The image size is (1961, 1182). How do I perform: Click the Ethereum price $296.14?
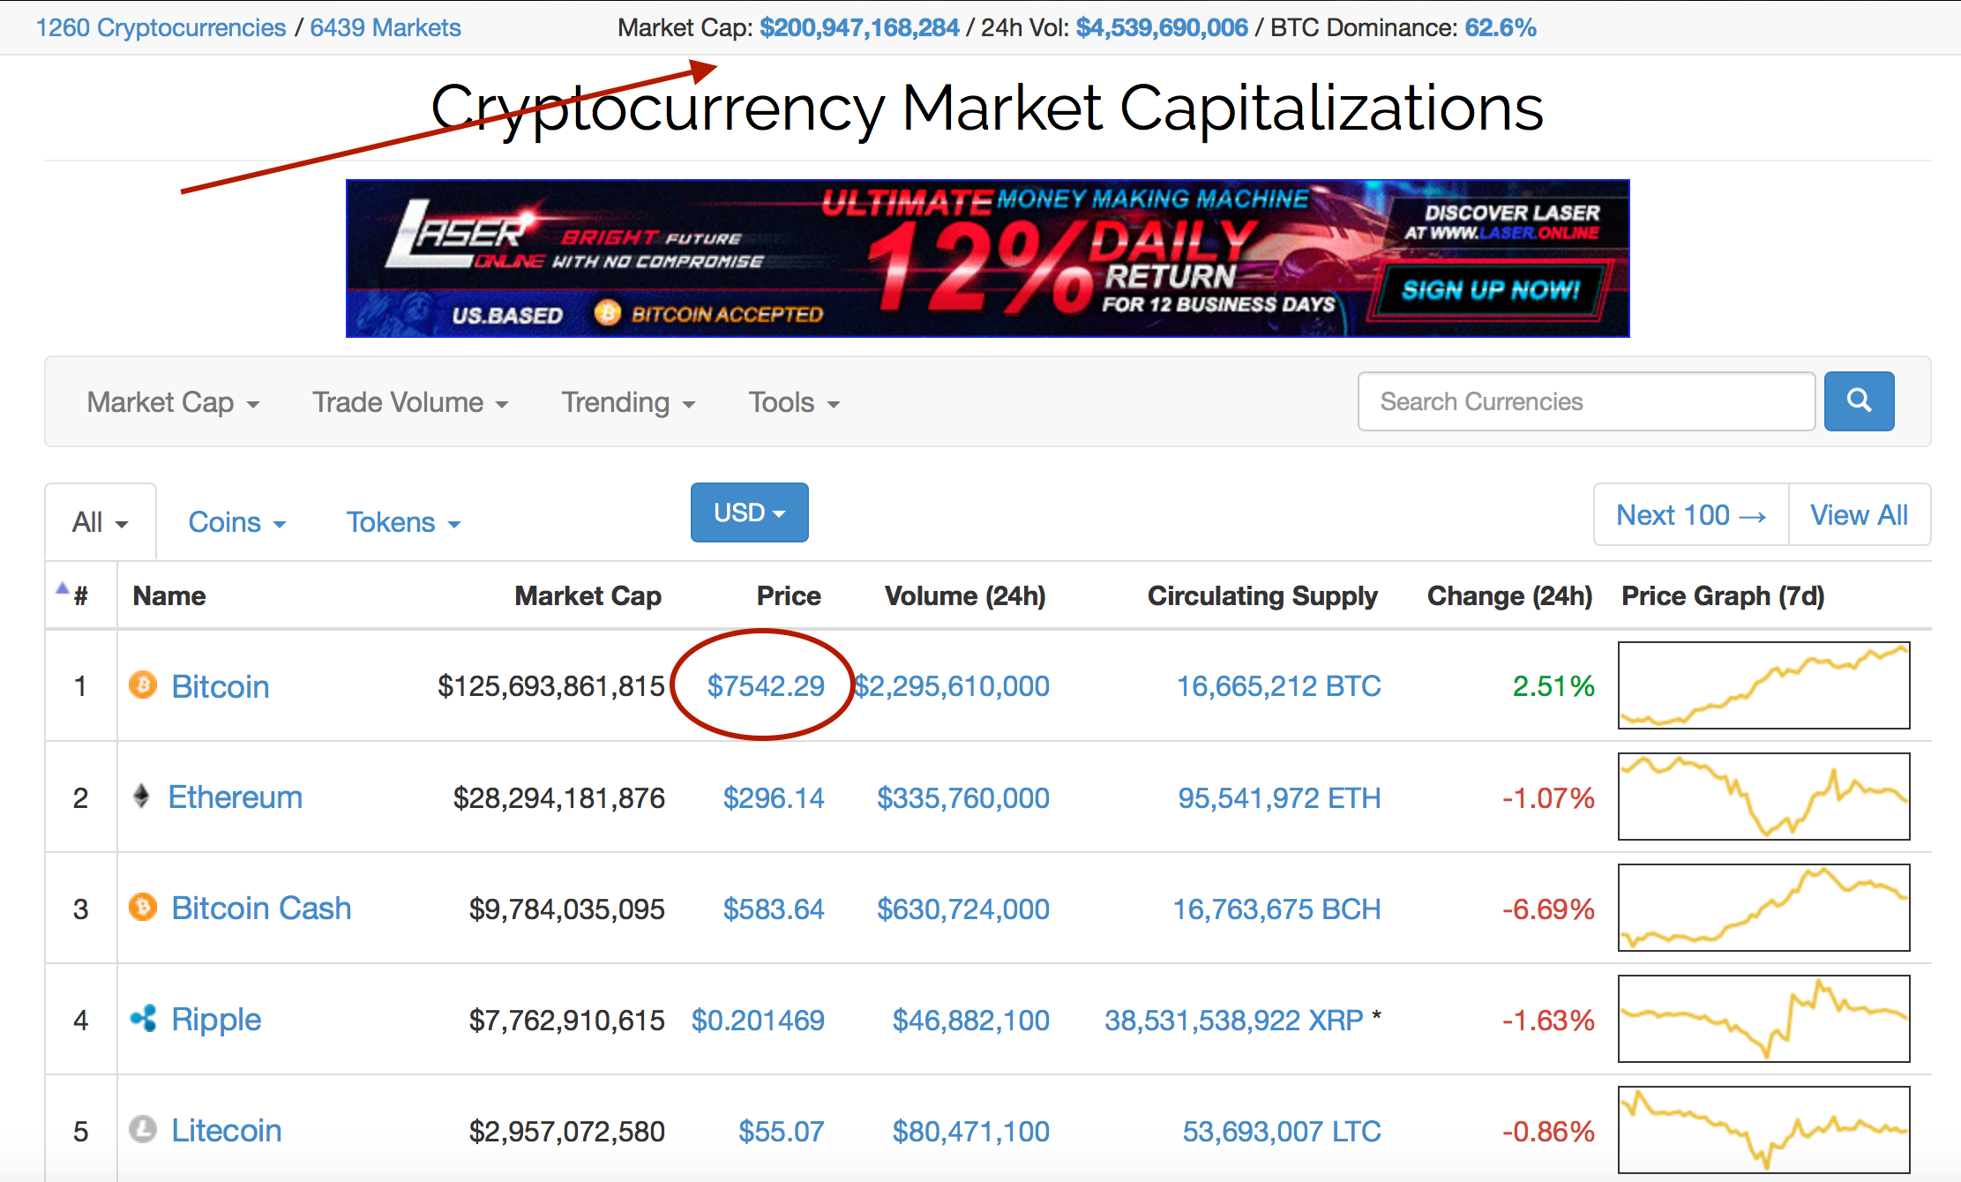click(774, 798)
